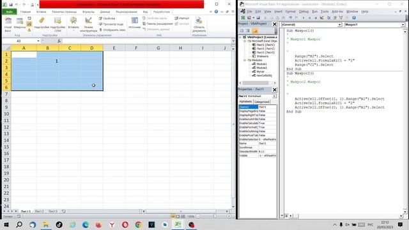Open the Excel Name Box dropdown
Image resolution: width=409 pixels, height=230 pixels.
[38, 41]
